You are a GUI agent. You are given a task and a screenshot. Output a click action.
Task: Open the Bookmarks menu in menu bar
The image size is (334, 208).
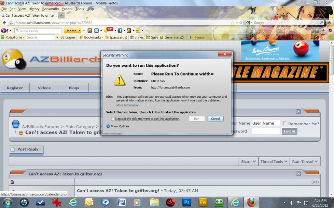pos(51,9)
